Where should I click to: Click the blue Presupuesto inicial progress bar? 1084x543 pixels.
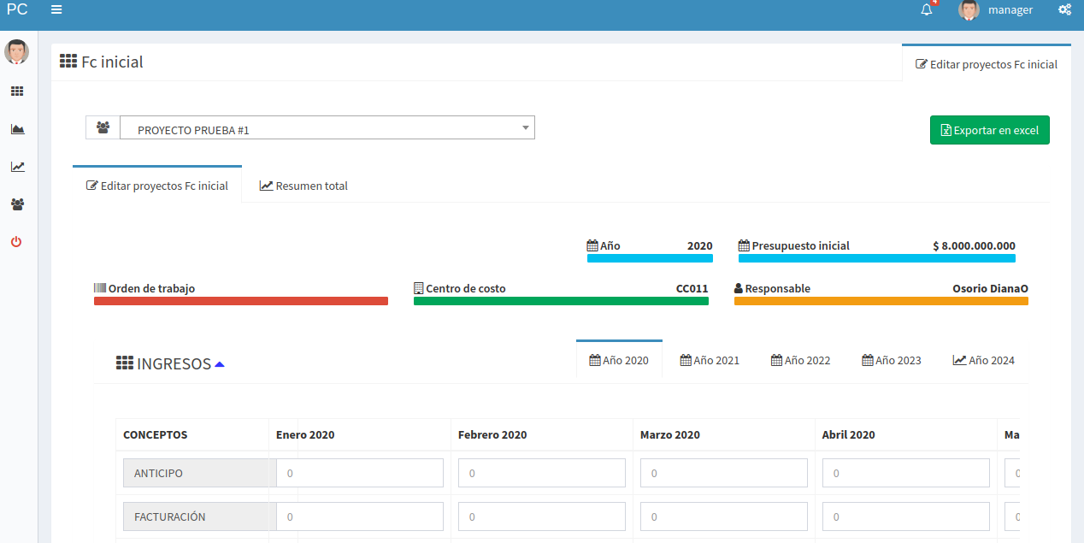pos(876,258)
